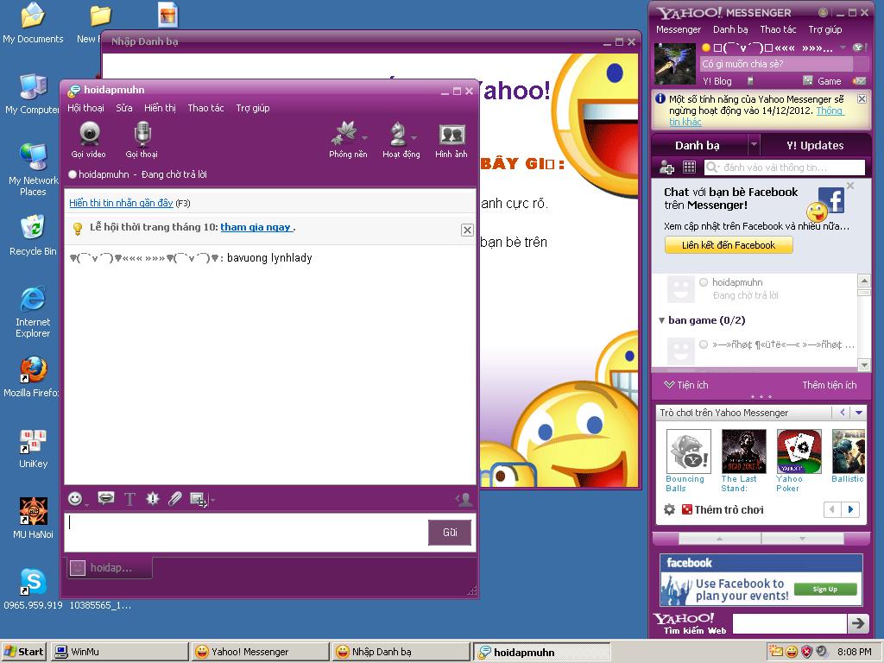Image resolution: width=884 pixels, height=663 pixels.
Task: Click Facebook ad Sign Up button
Action: (825, 589)
